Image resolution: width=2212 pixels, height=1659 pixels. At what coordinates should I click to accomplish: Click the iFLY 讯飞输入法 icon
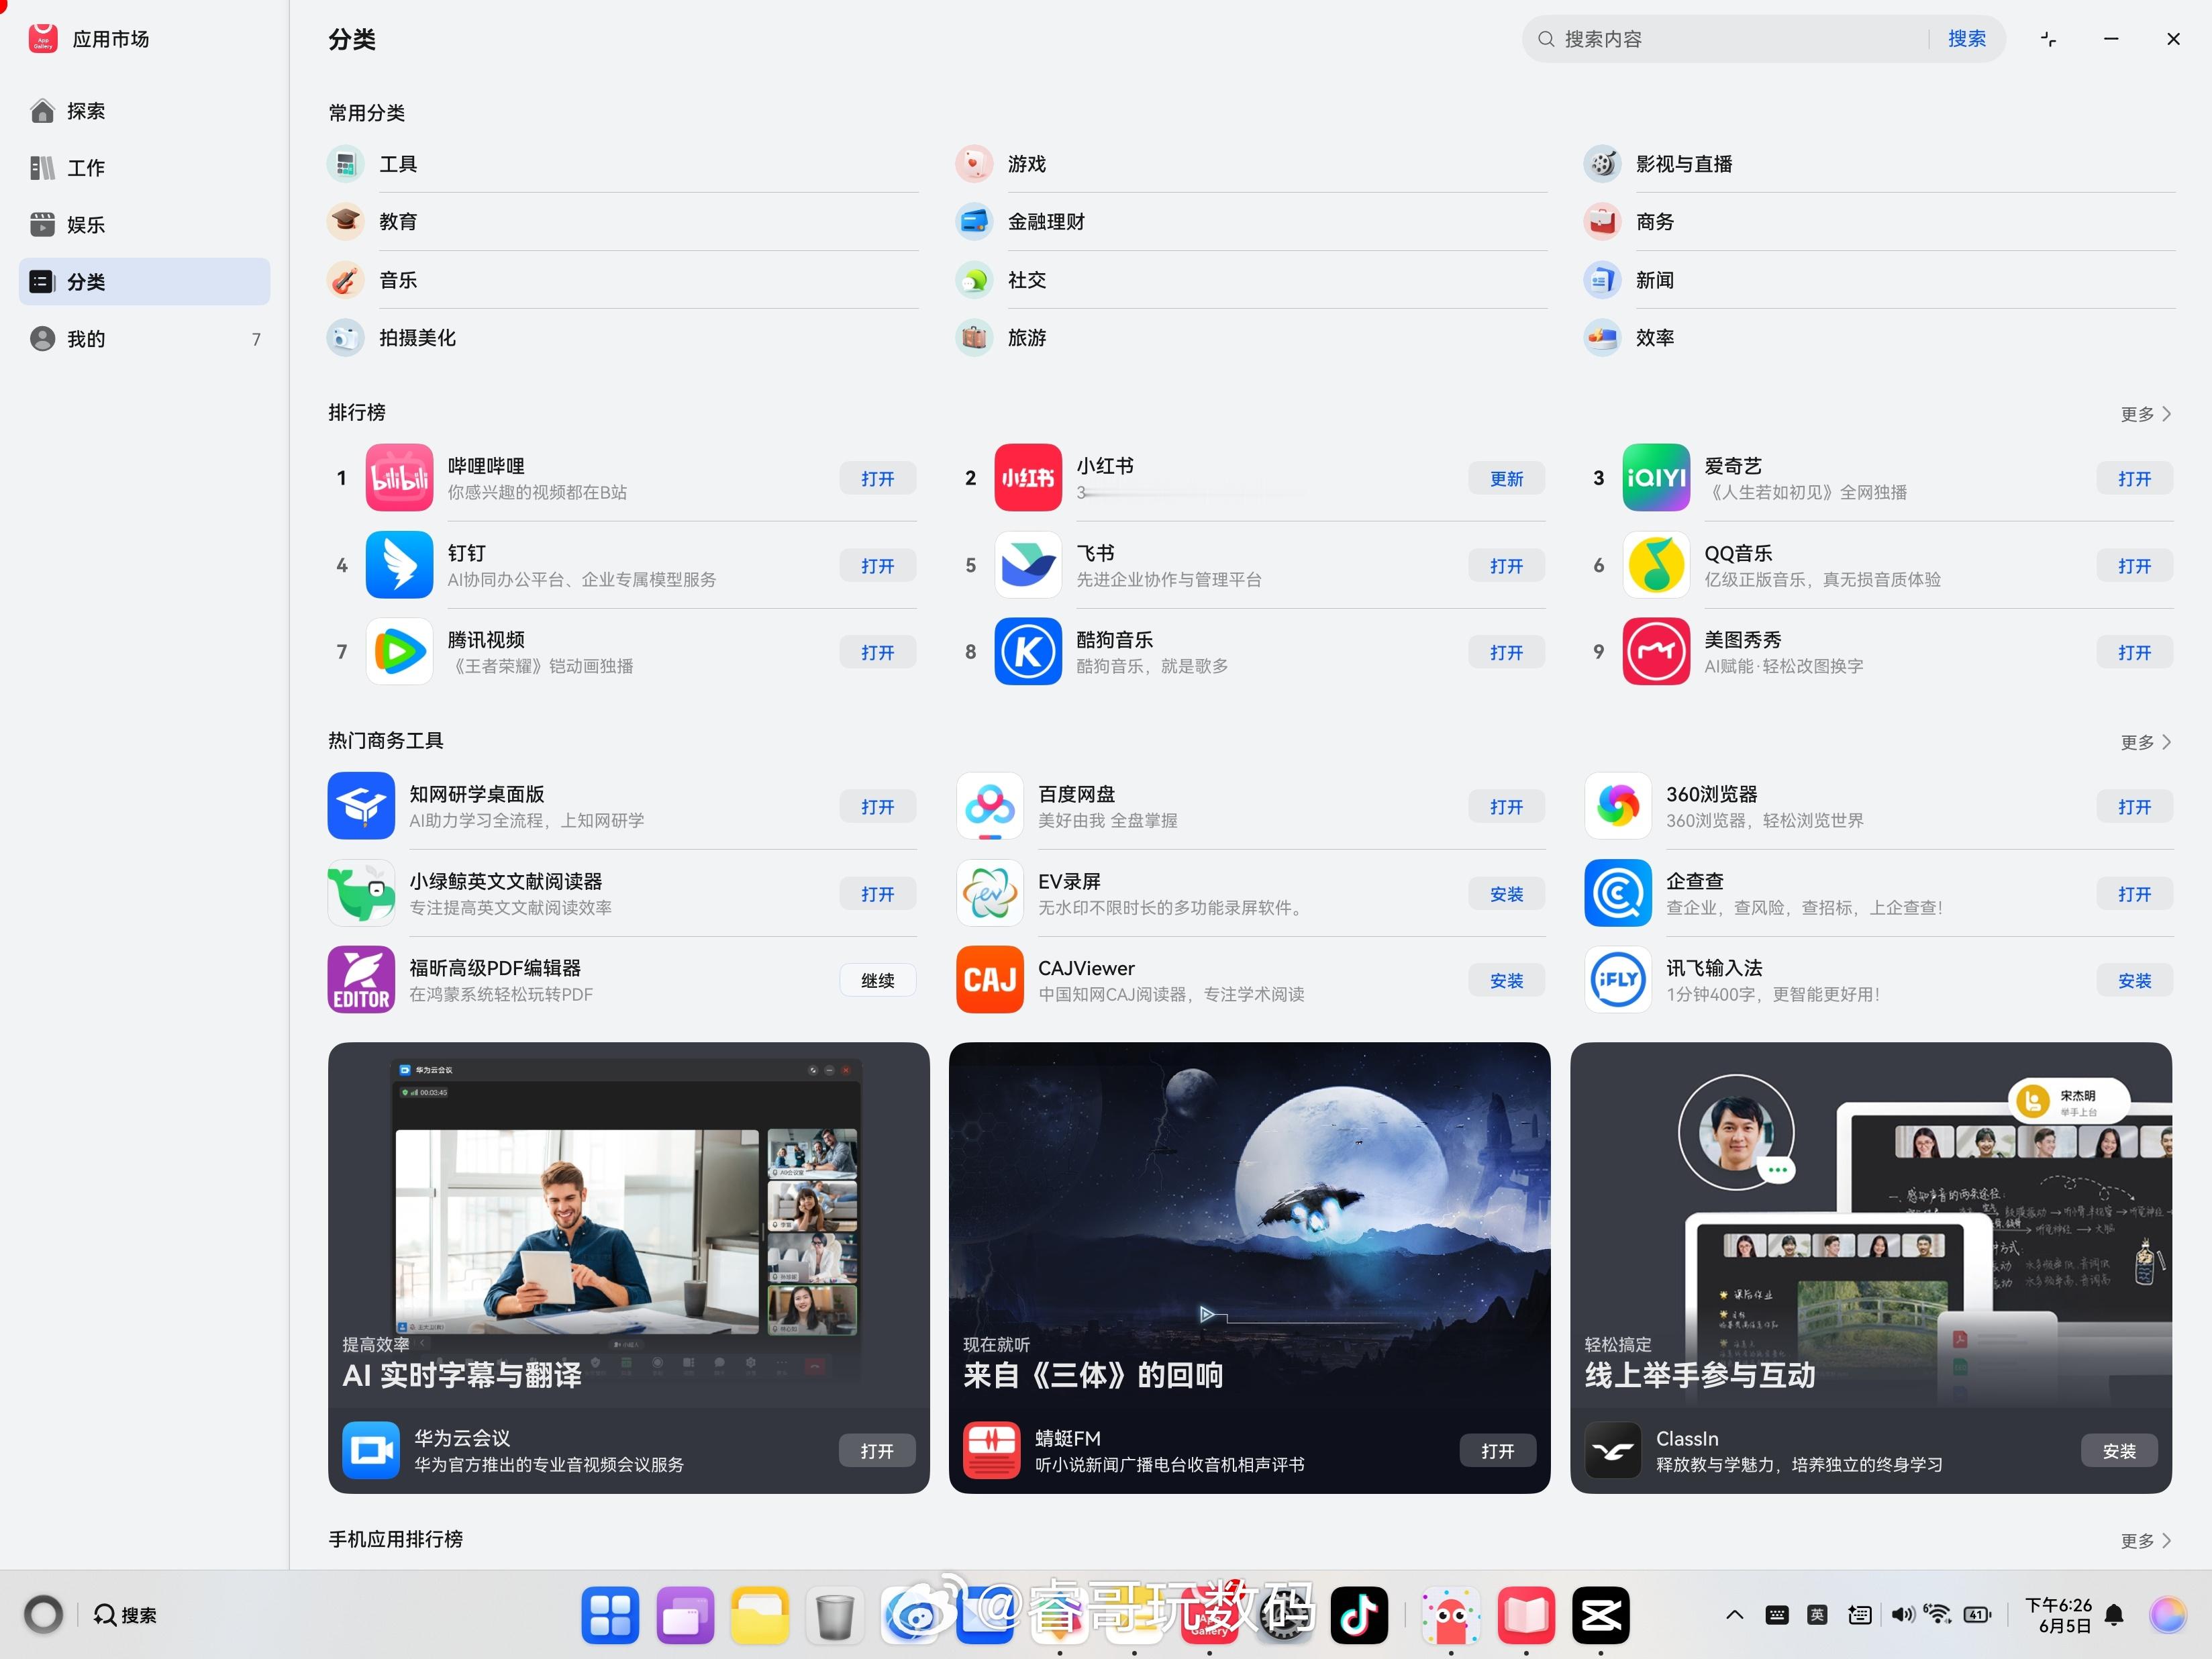(1617, 980)
